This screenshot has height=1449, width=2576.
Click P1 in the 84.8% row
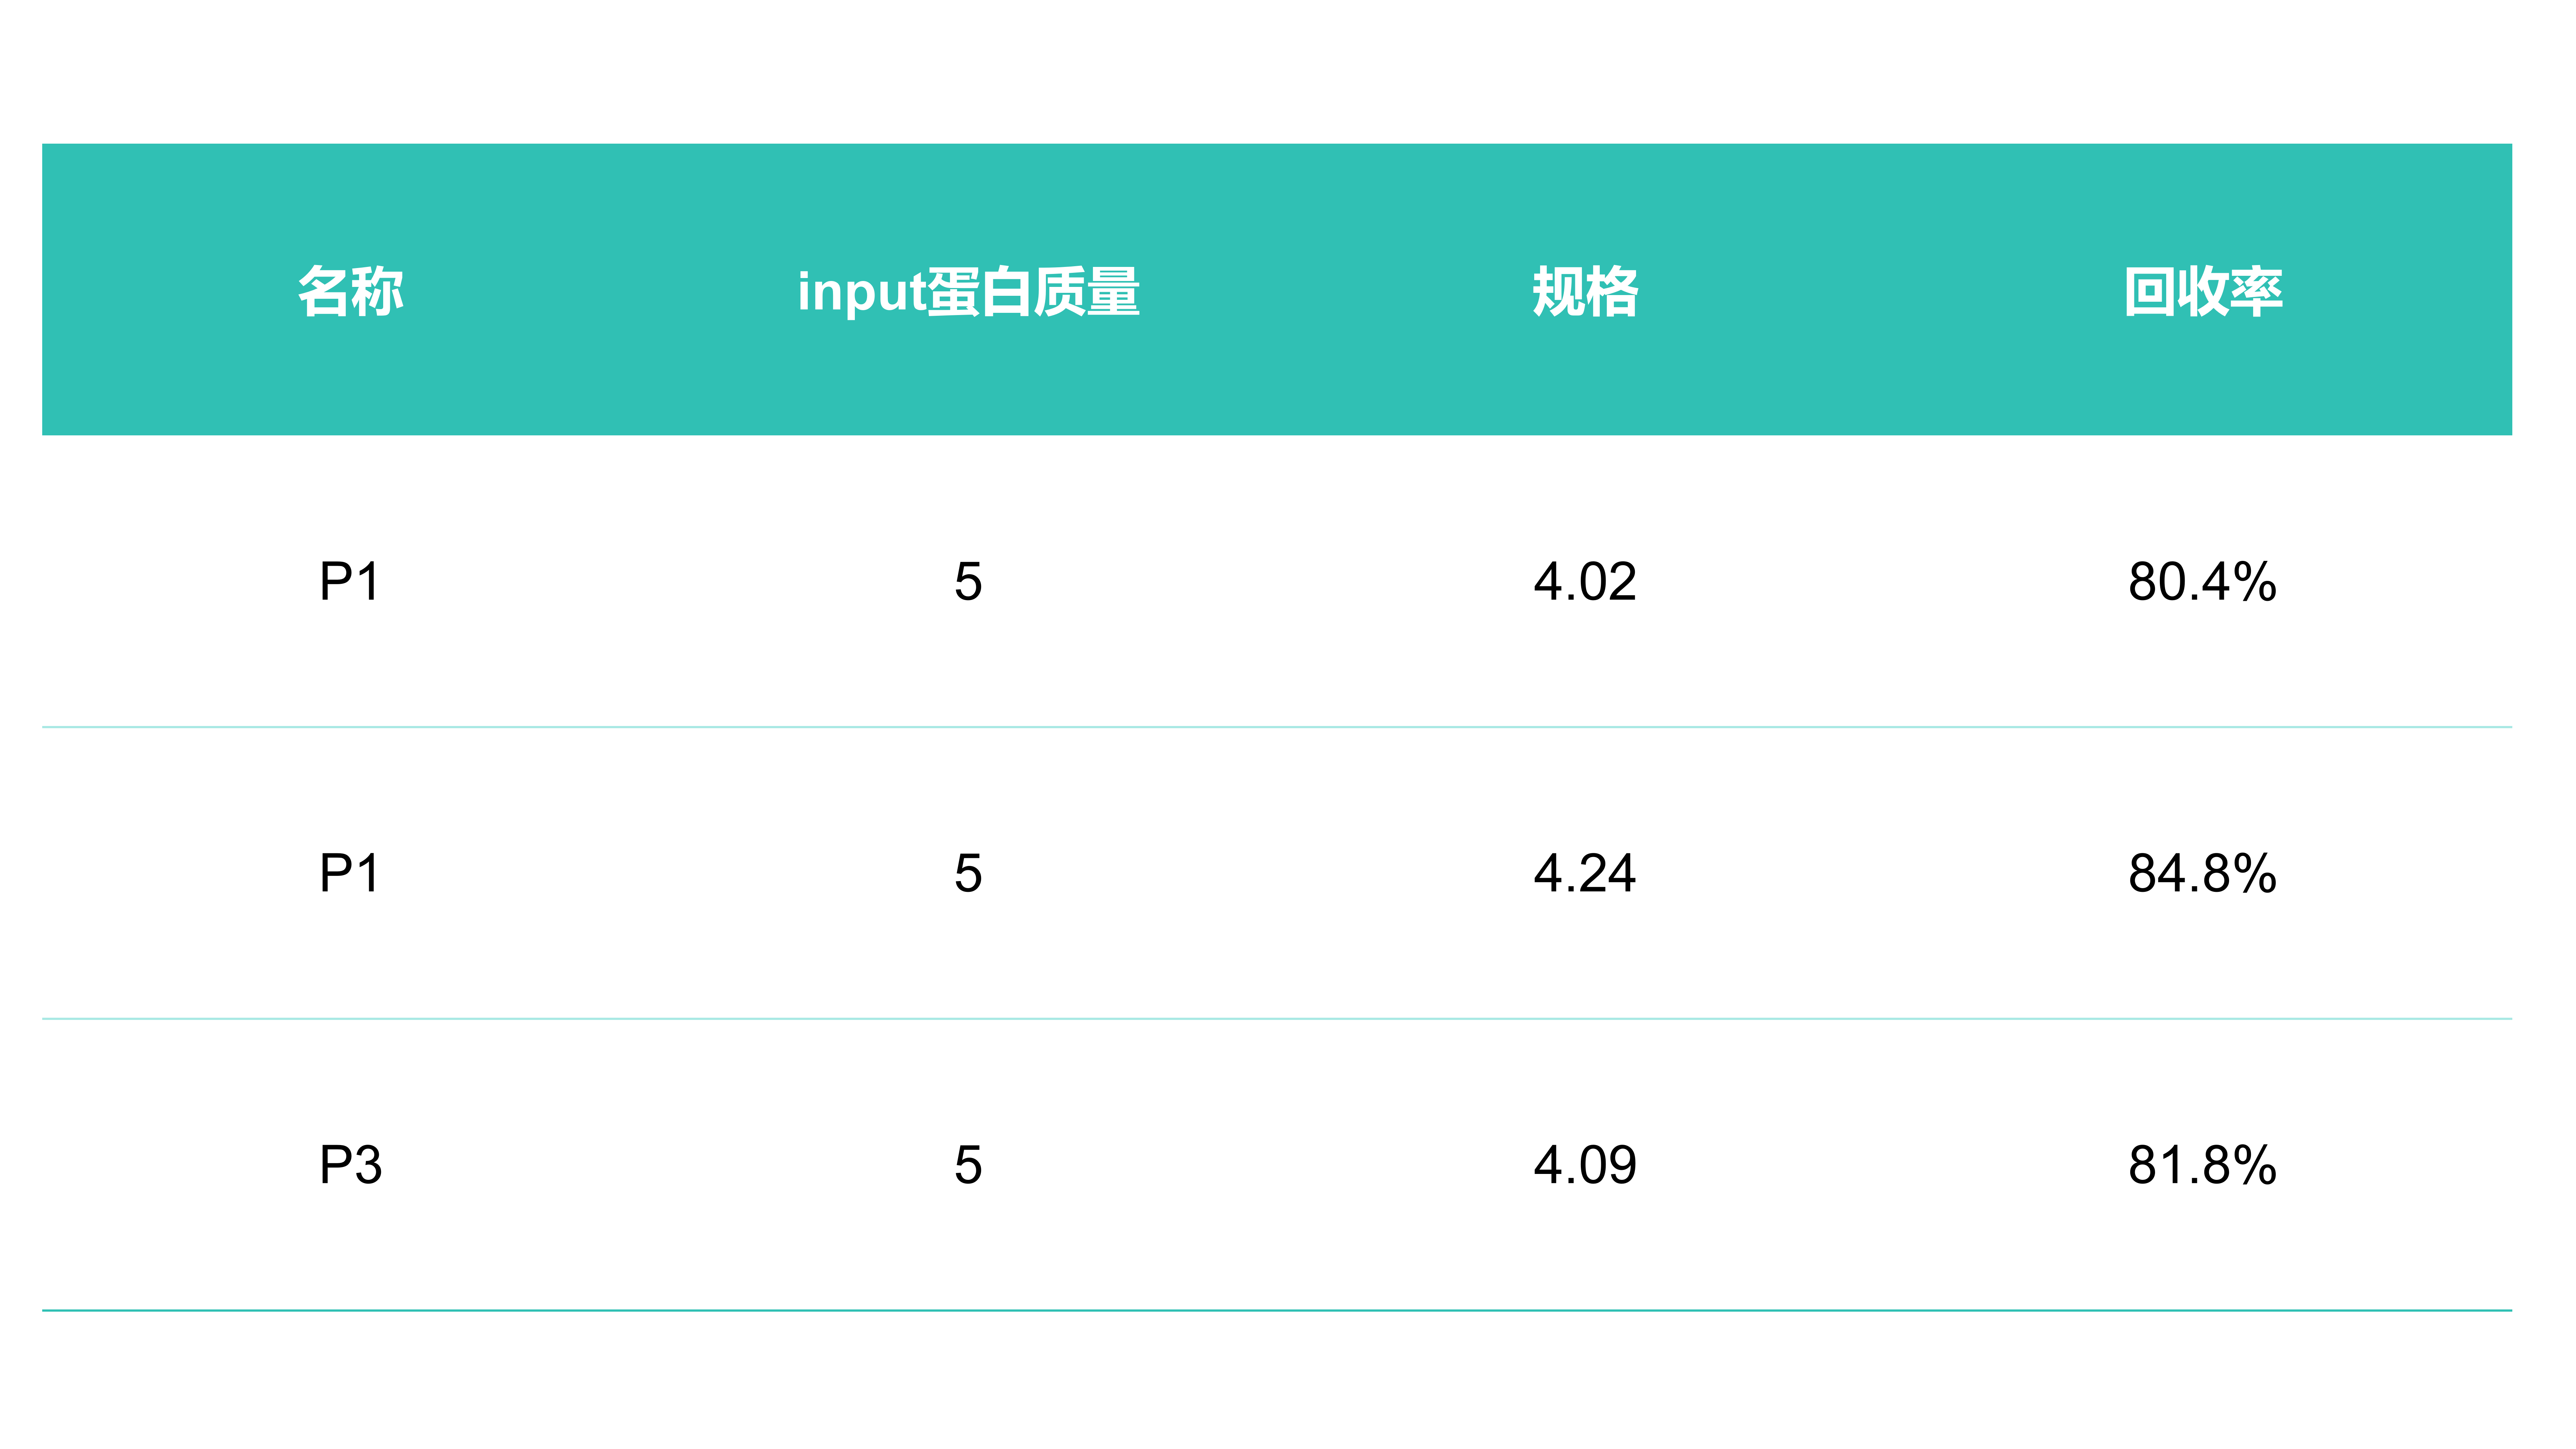350,874
